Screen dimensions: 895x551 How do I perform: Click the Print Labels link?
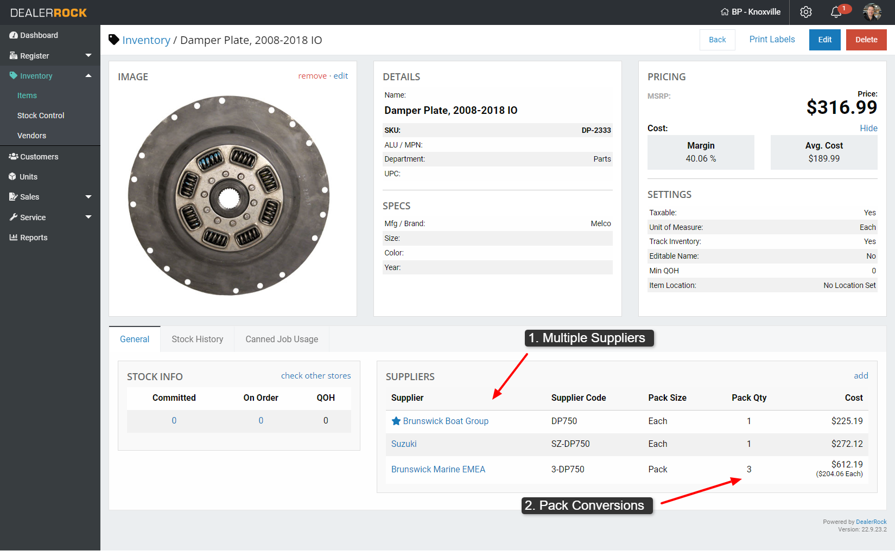pyautogui.click(x=772, y=40)
